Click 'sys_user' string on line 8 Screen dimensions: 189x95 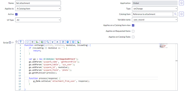67,65
